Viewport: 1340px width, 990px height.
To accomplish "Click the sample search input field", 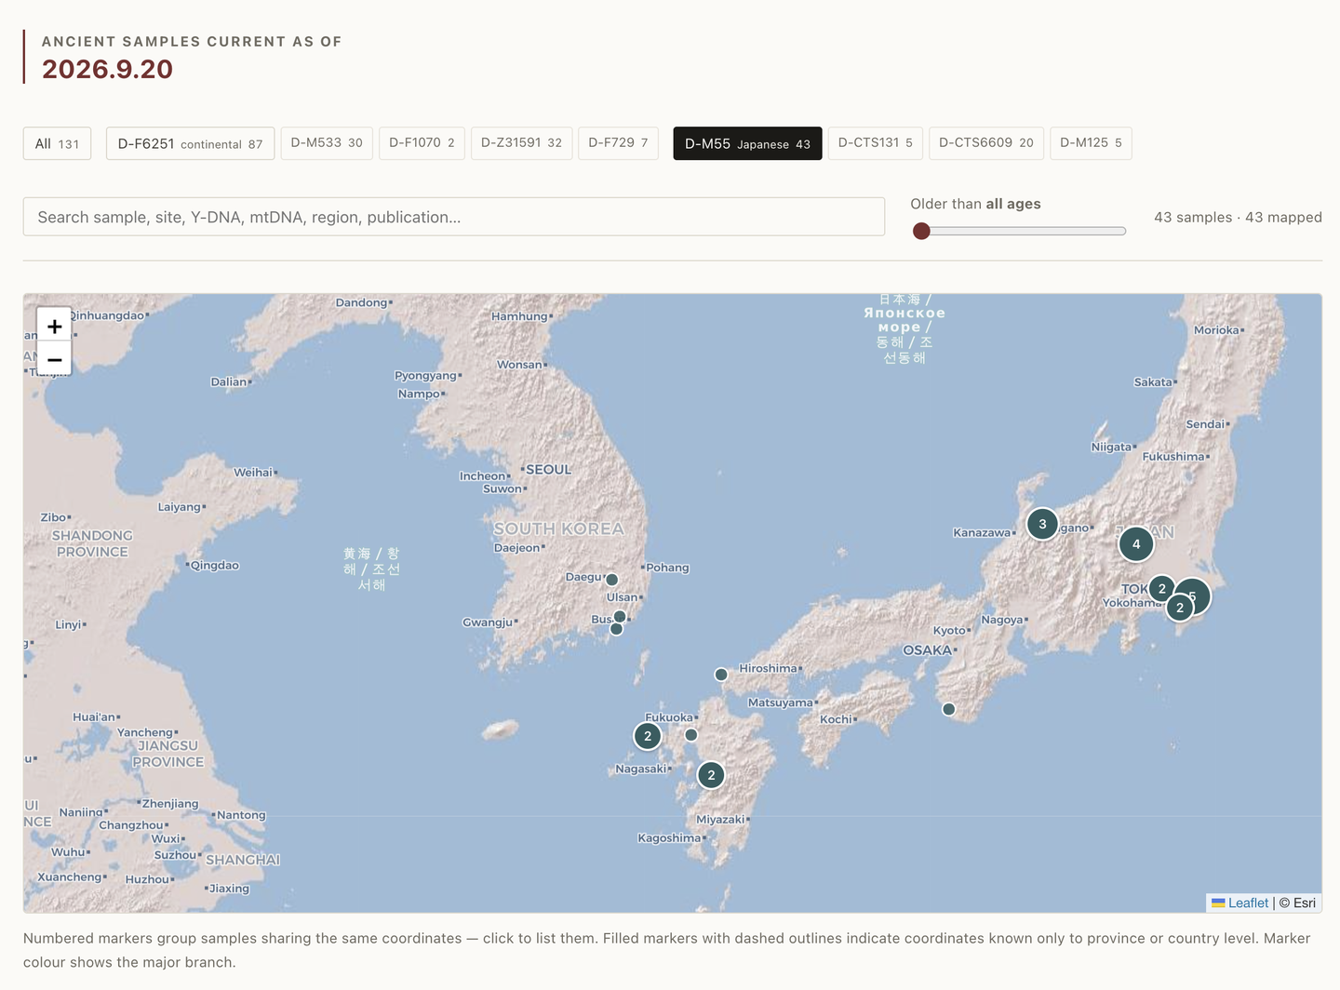I will tap(454, 217).
